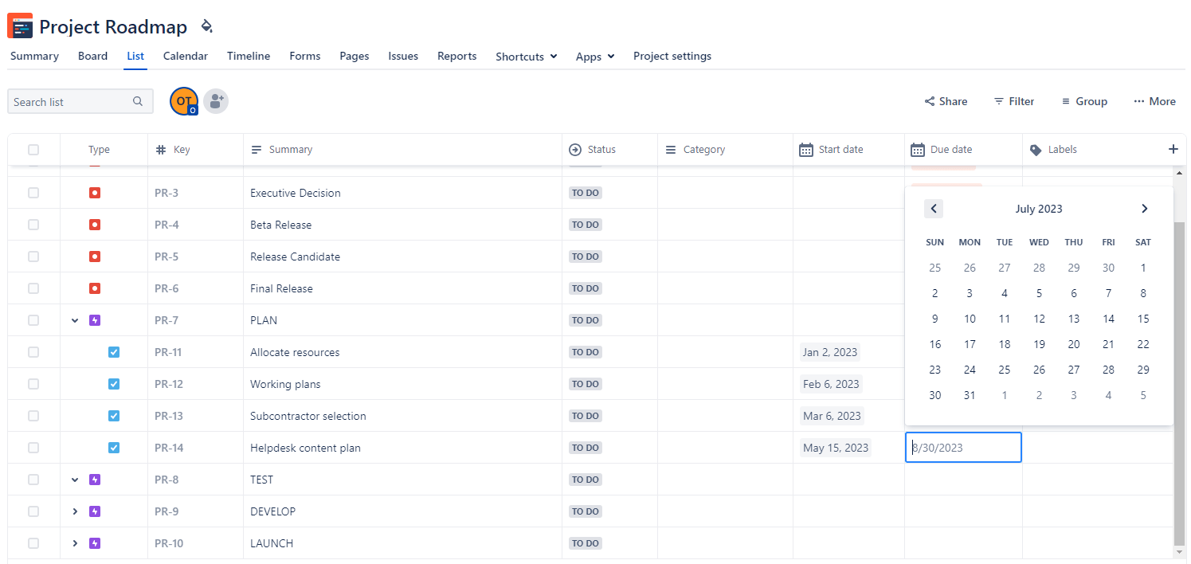Select the checkbox for PR-14 row
1191x564 pixels.
click(x=33, y=447)
